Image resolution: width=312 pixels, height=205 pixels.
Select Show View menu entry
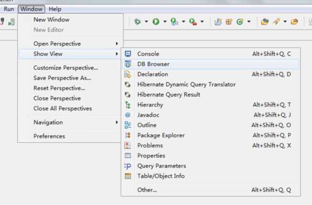(71, 54)
